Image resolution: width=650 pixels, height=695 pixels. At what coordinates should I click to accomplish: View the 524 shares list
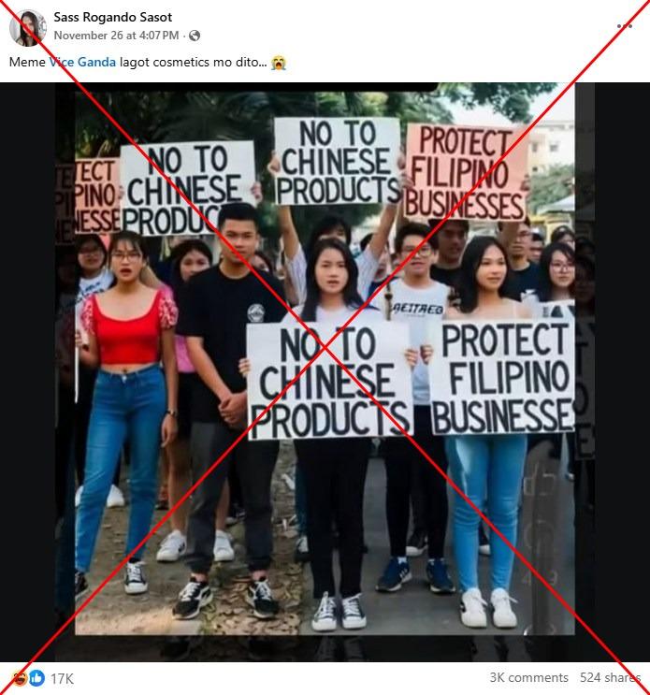pyautogui.click(x=610, y=678)
